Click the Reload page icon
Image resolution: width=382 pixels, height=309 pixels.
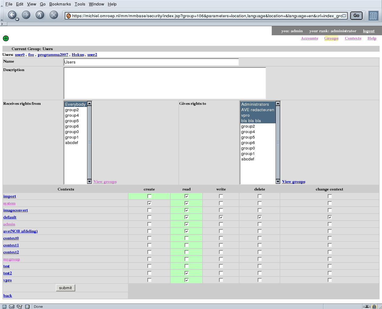point(40,15)
